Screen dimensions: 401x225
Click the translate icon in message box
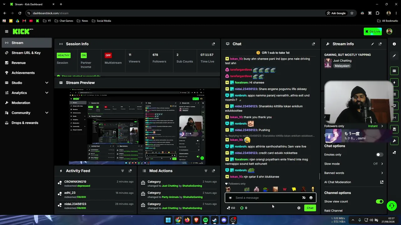click(304, 198)
